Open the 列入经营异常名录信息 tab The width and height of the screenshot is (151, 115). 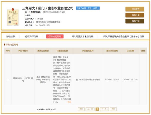[82, 36]
